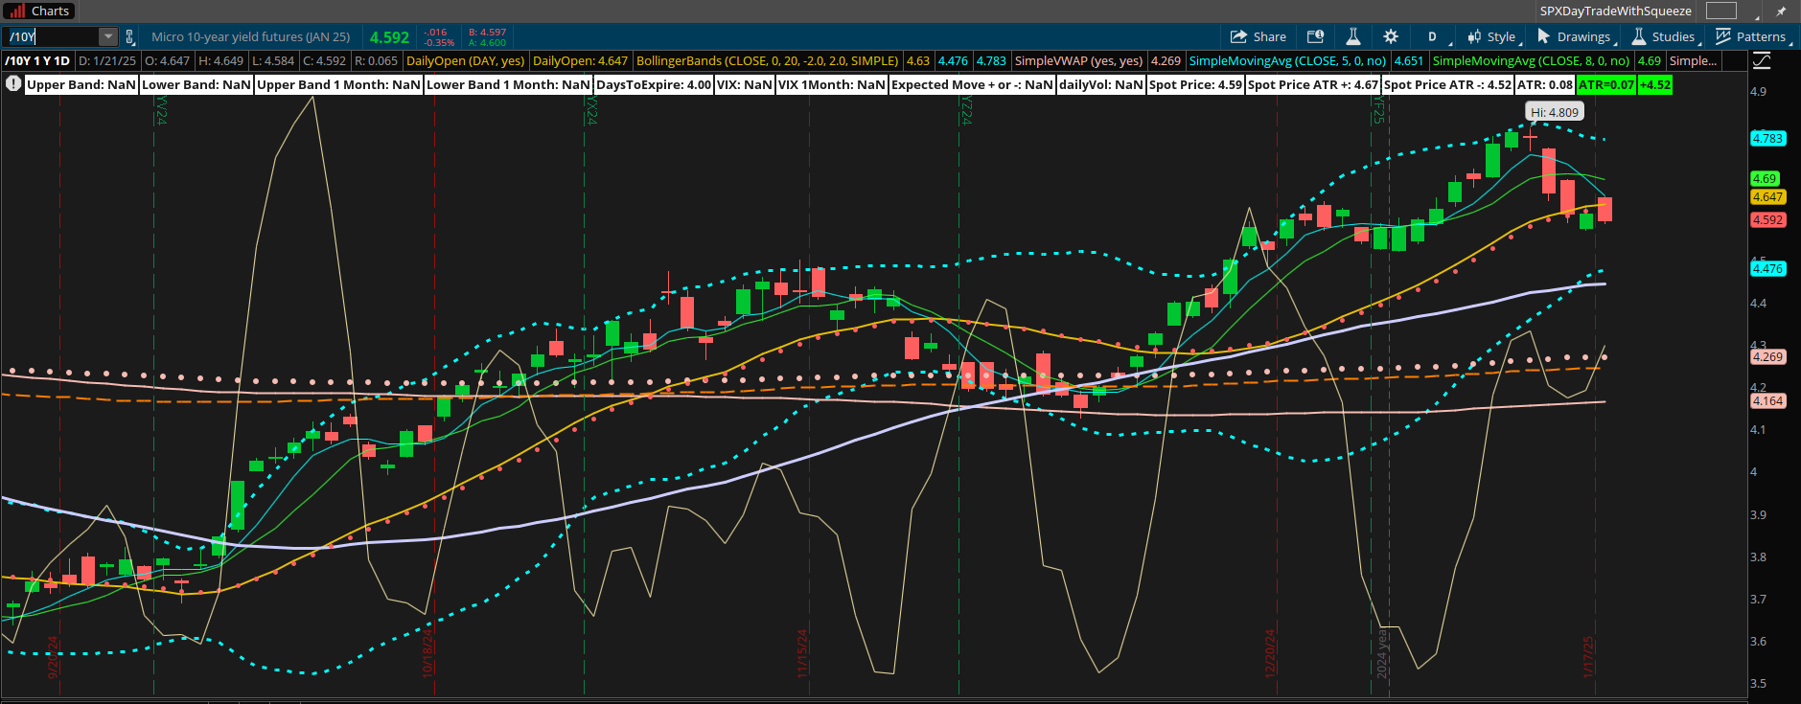Click the Spot Price: 4.59 label
Image resolution: width=1801 pixels, height=704 pixels.
tap(1195, 84)
